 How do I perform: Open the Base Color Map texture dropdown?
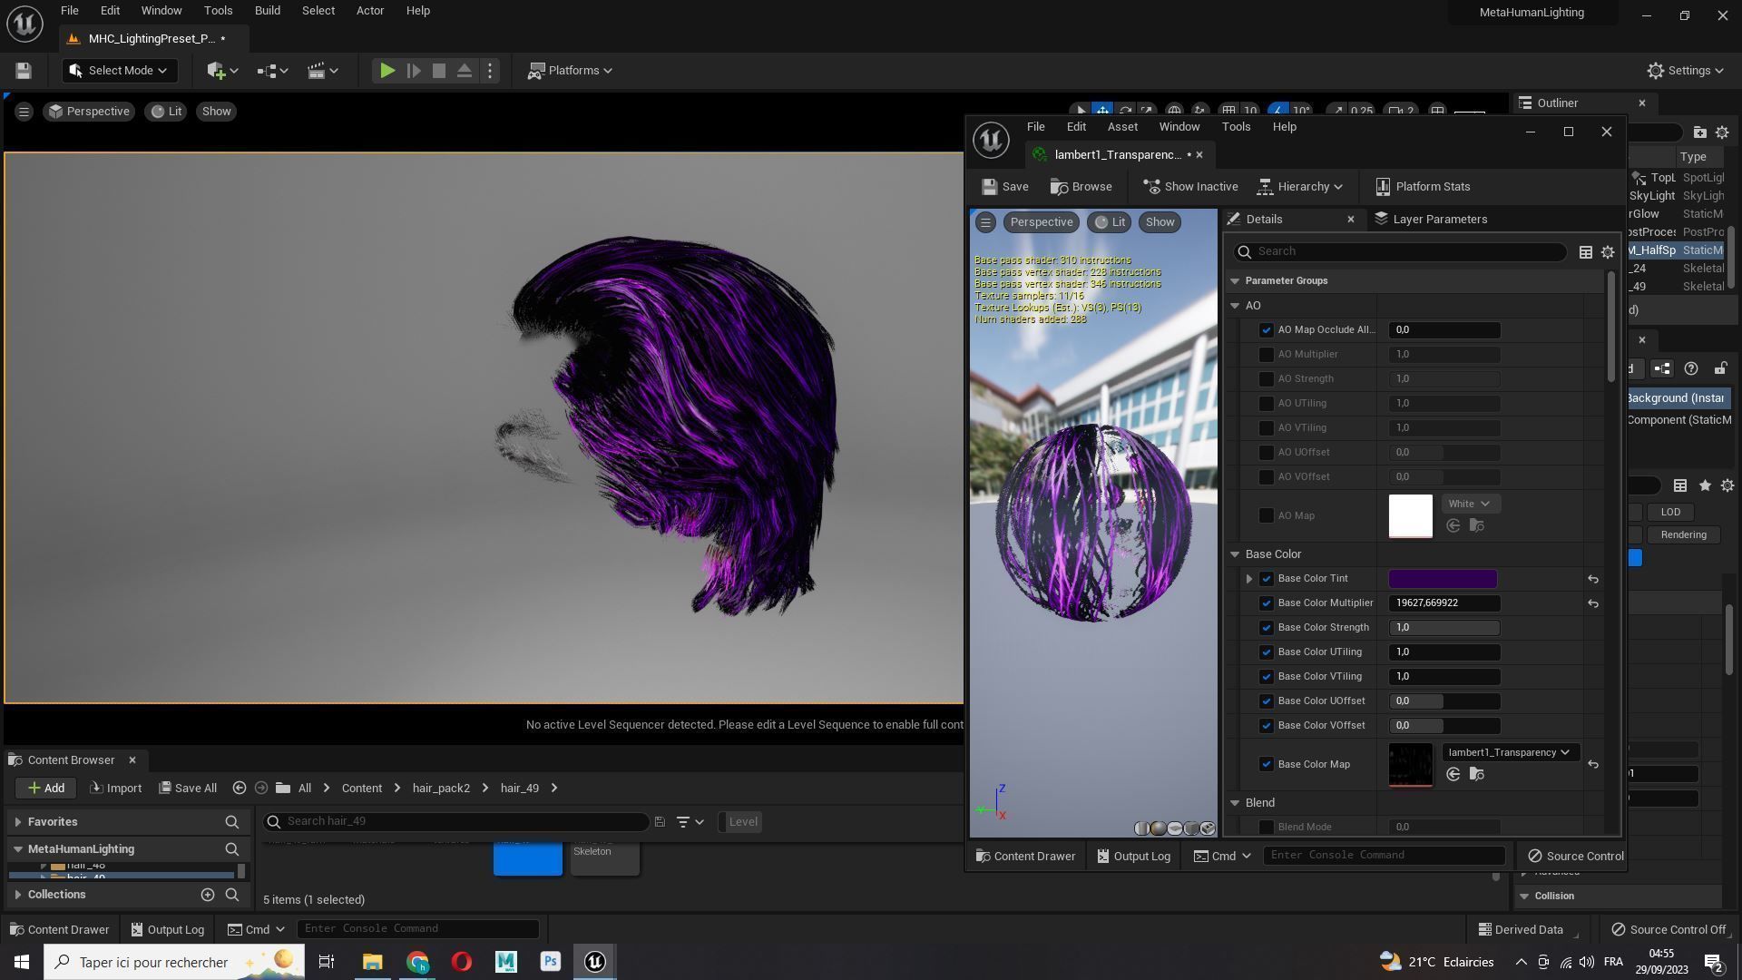1509,752
